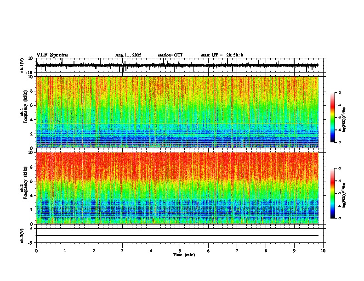Click the ch.3(V) flat trace line
Viewport: 364px width, 281px height.
tap(177, 236)
